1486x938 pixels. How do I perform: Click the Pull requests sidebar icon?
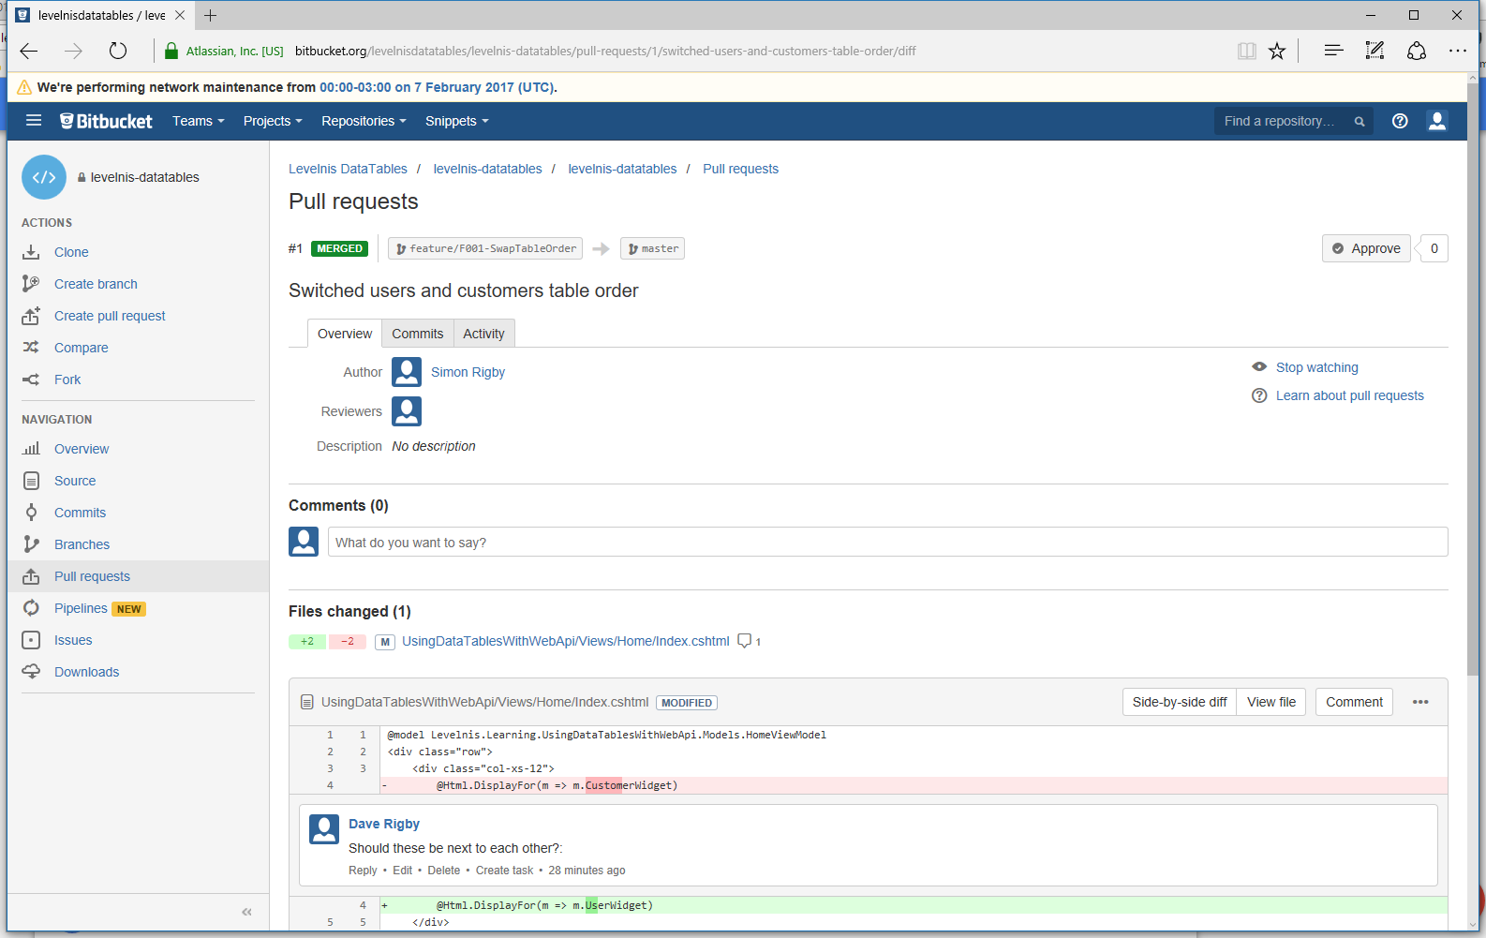(31, 576)
